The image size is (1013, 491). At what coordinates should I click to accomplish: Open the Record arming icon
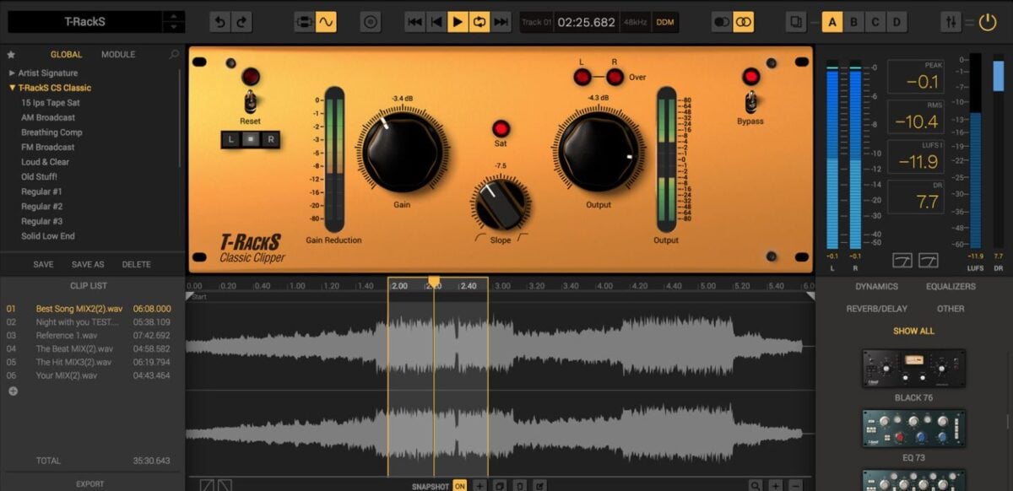pyautogui.click(x=371, y=22)
